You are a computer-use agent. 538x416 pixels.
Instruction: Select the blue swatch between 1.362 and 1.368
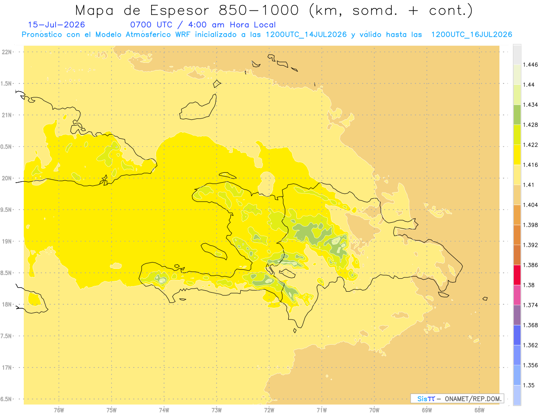[517, 335]
